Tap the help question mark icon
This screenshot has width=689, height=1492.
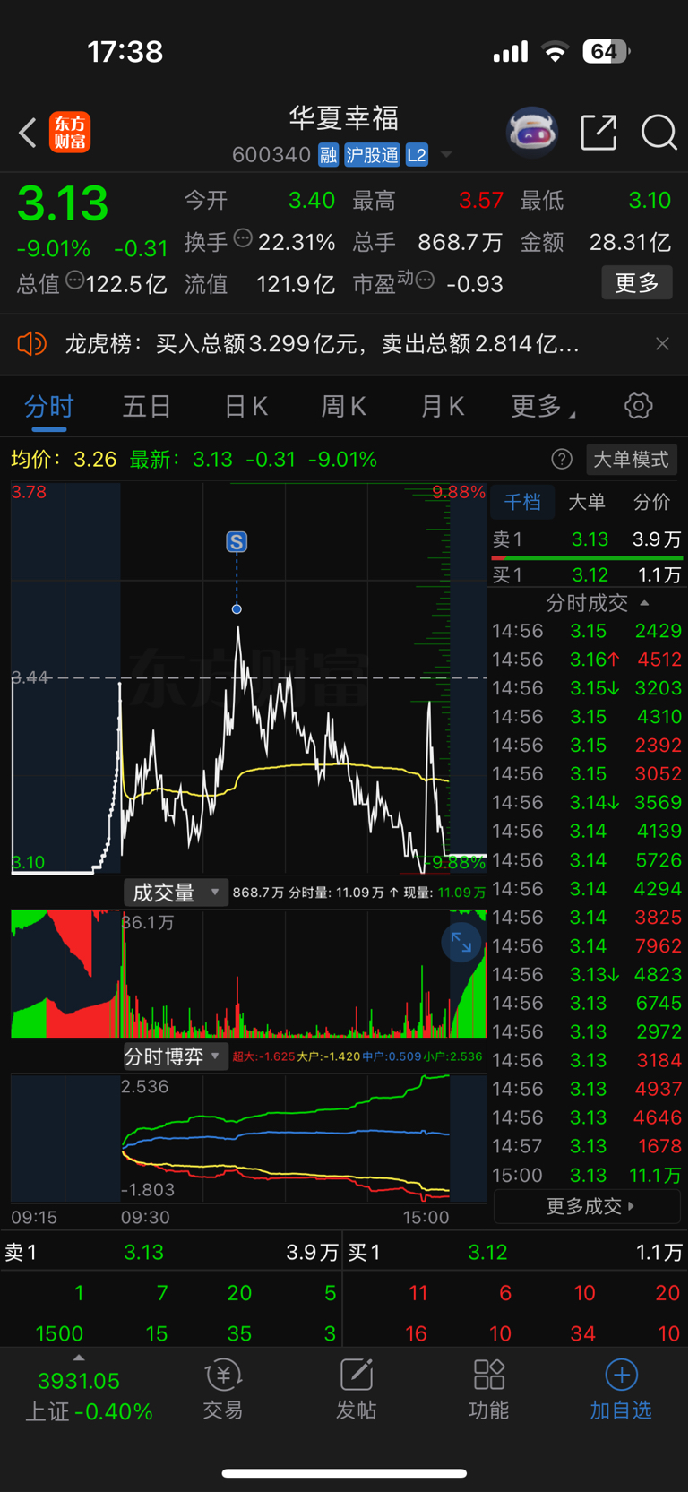point(562,460)
